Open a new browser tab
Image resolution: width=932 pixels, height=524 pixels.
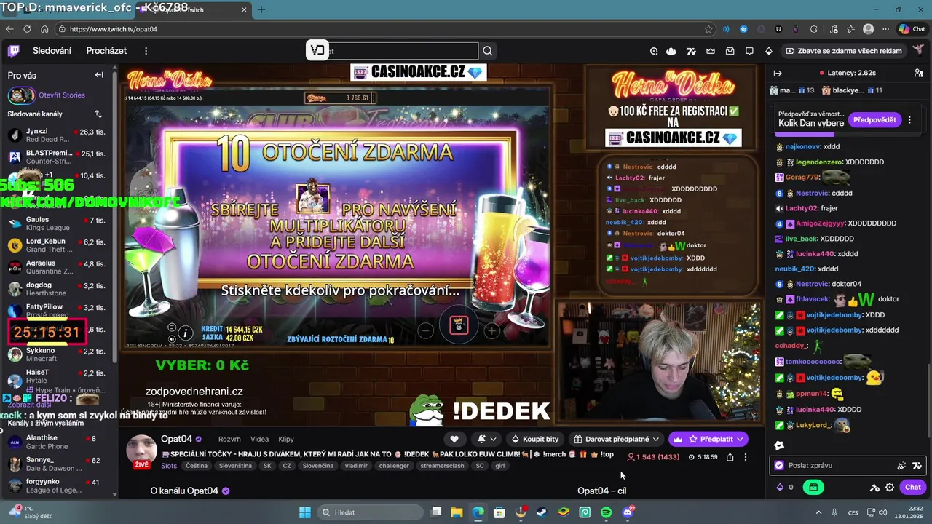[261, 9]
